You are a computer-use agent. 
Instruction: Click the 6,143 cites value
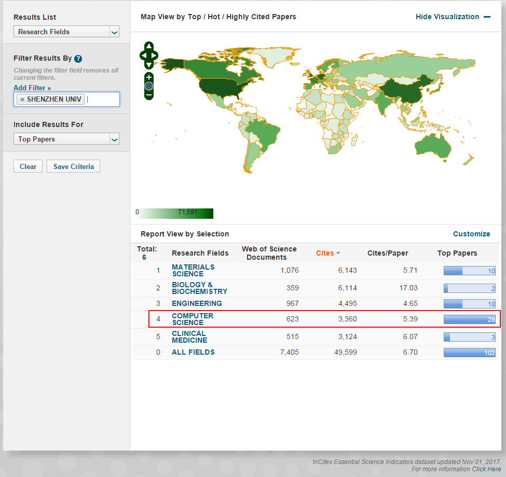click(347, 271)
